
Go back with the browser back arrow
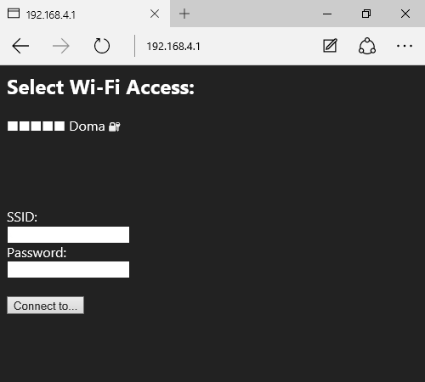point(20,46)
